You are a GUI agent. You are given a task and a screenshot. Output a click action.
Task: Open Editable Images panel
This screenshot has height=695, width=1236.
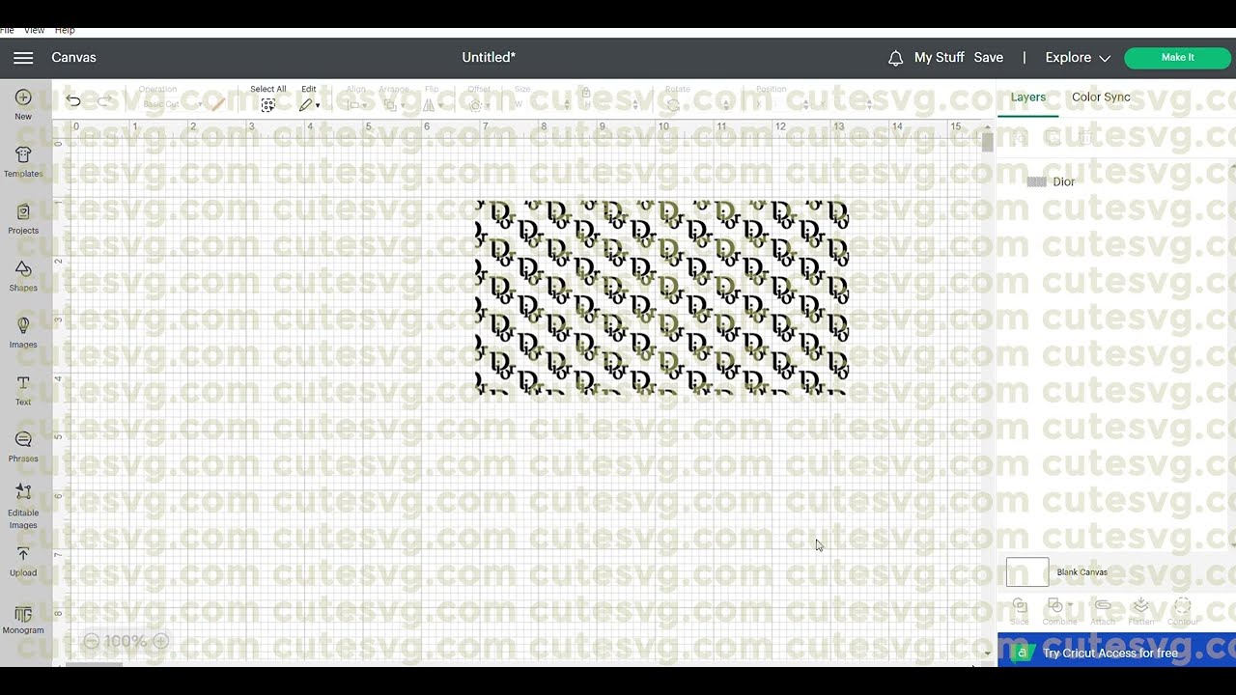[23, 507]
